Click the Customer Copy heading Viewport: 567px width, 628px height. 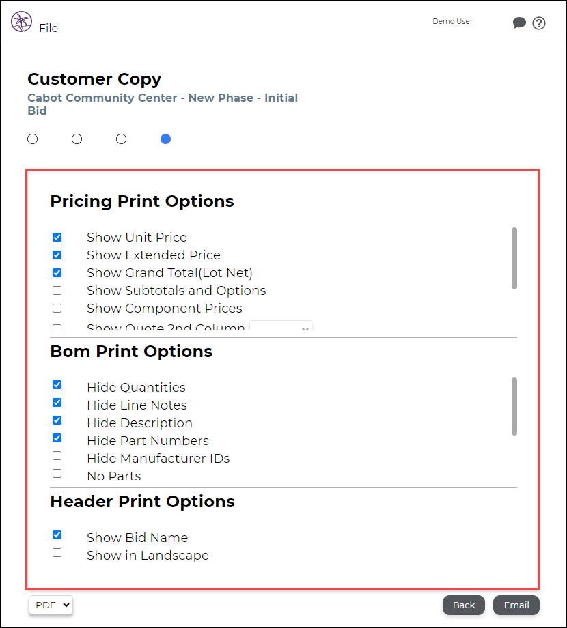(94, 79)
